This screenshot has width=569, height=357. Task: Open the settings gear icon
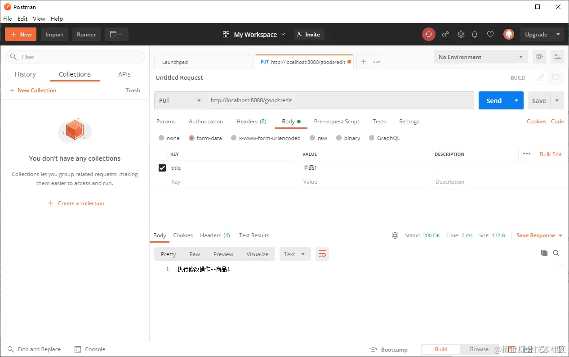(461, 34)
